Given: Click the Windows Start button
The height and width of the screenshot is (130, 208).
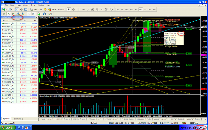Looking at the screenshot, I should 7,128.
